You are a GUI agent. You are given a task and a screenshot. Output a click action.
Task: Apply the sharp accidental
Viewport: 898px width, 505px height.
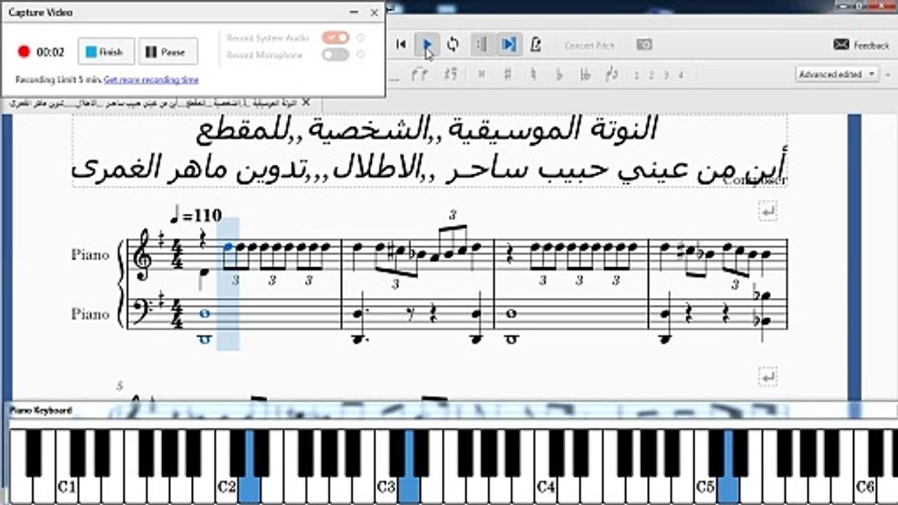[x=507, y=74]
